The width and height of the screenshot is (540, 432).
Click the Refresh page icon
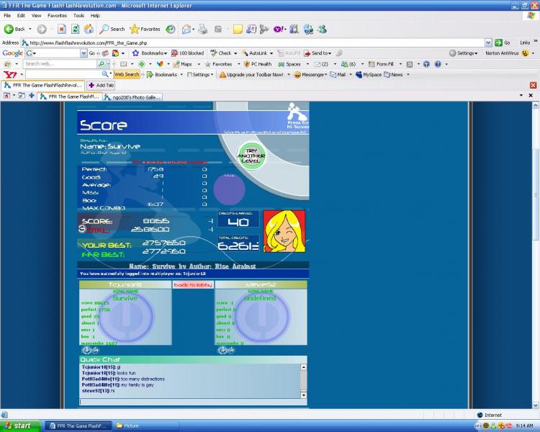pyautogui.click(x=74, y=29)
